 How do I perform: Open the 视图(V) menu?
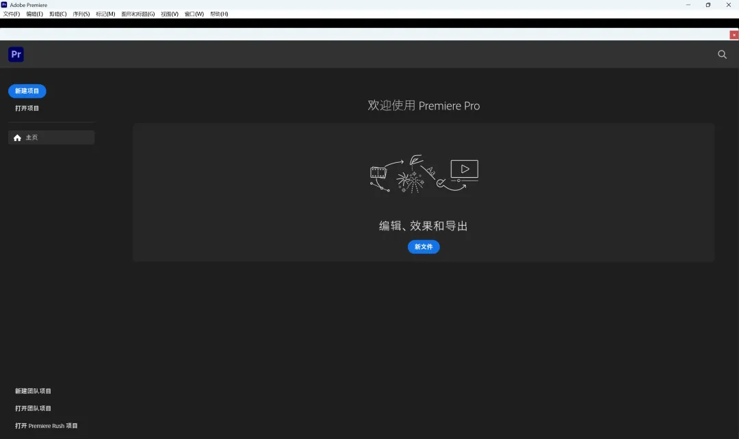click(170, 14)
